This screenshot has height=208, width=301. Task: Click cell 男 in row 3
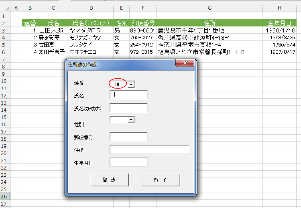click(121, 30)
